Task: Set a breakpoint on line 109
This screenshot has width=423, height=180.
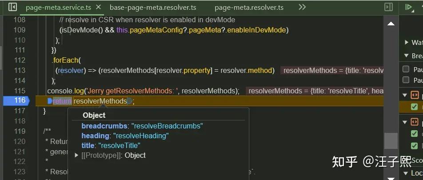Action: 20,30
